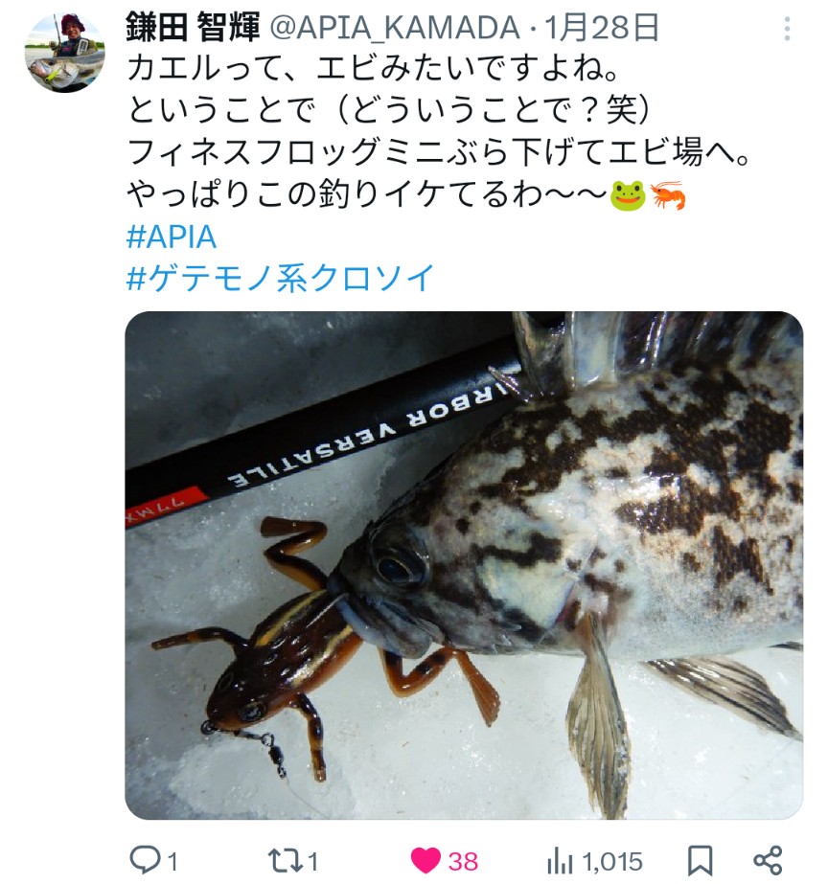This screenshot has width=828, height=884.
Task: Click the frog emoji in tweet
Action: 628,195
